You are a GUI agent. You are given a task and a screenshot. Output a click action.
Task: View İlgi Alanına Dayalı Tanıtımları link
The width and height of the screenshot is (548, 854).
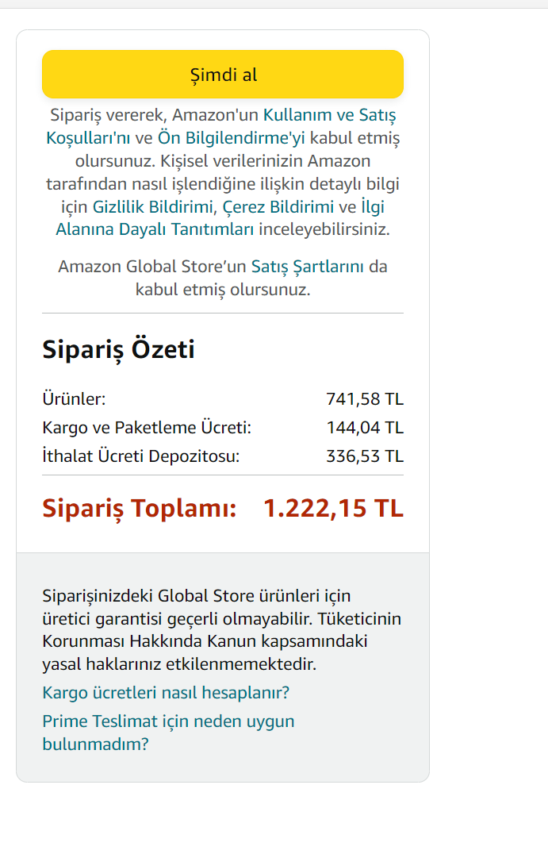tap(155, 229)
